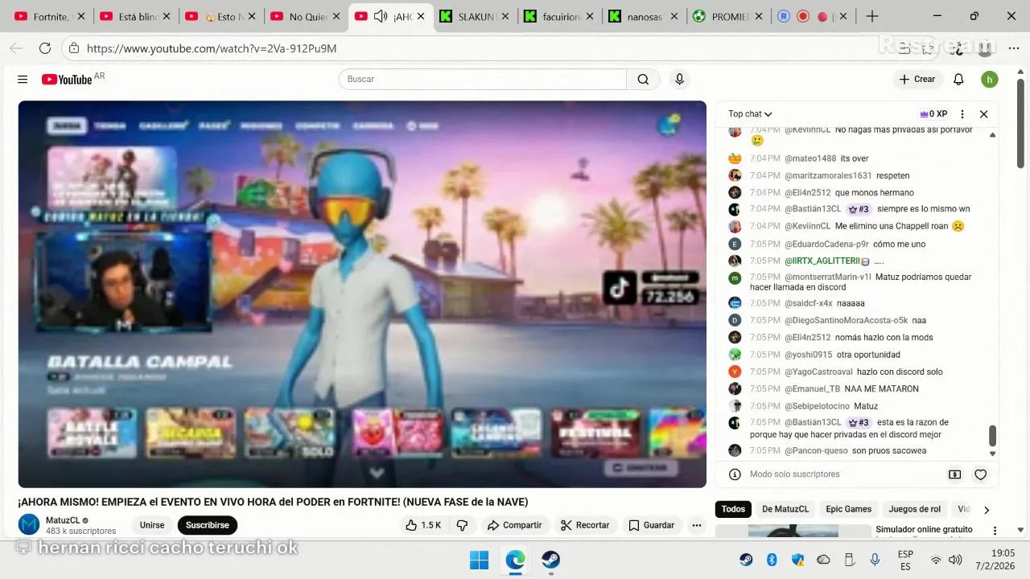Open the MatuzCL channel name link
The height and width of the screenshot is (579, 1030).
(63, 520)
